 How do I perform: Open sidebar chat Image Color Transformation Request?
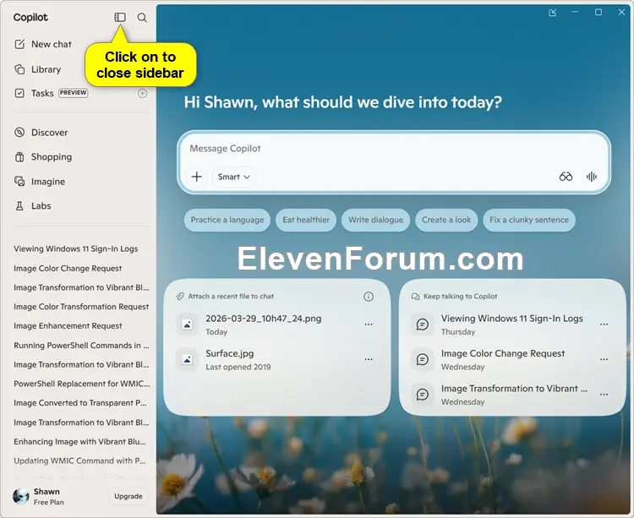(x=81, y=307)
